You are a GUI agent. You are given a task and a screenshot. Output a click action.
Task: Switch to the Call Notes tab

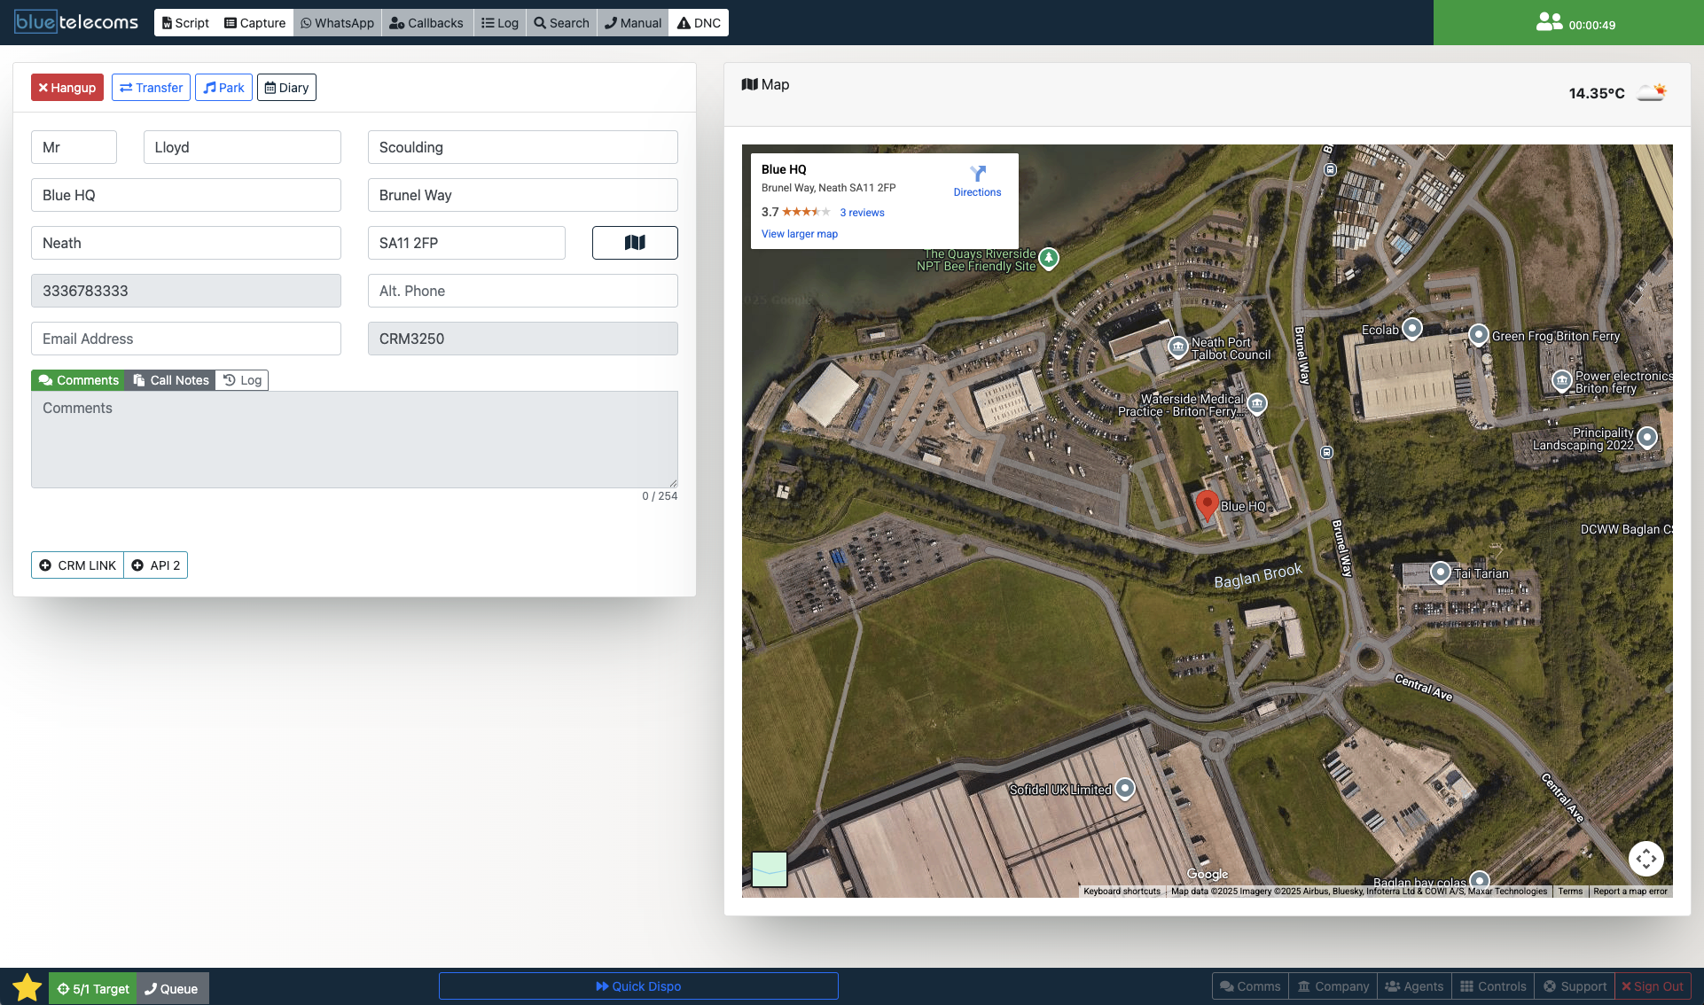pyautogui.click(x=170, y=379)
